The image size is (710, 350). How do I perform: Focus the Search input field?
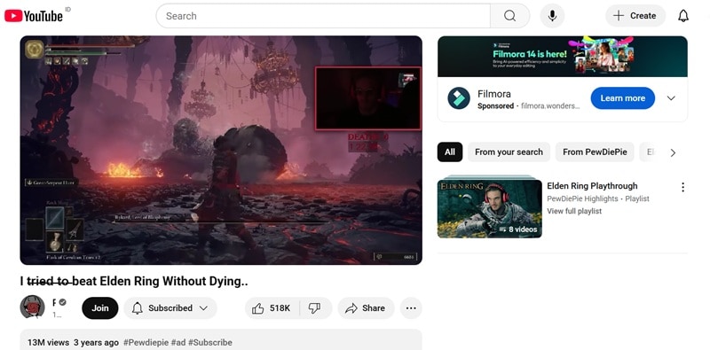point(323,16)
